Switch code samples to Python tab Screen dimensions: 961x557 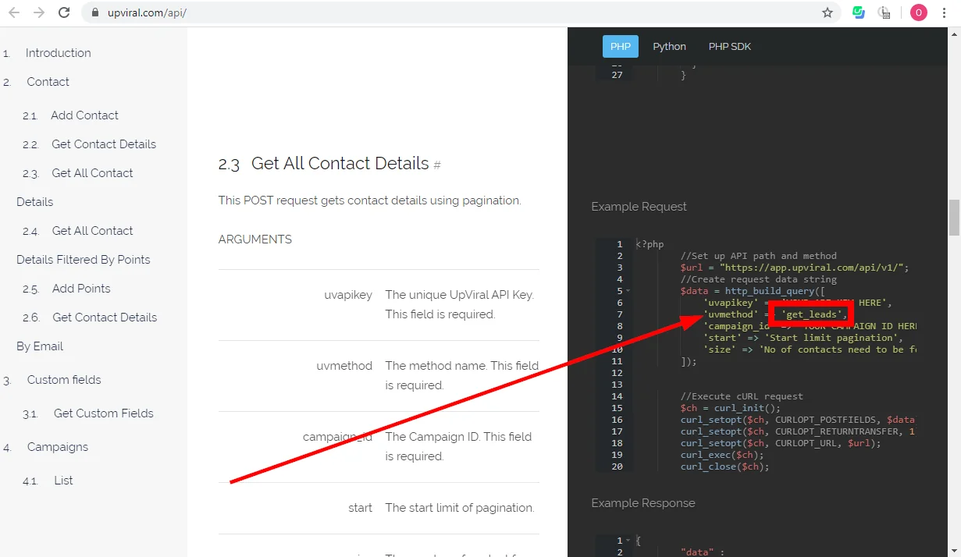[x=669, y=47]
